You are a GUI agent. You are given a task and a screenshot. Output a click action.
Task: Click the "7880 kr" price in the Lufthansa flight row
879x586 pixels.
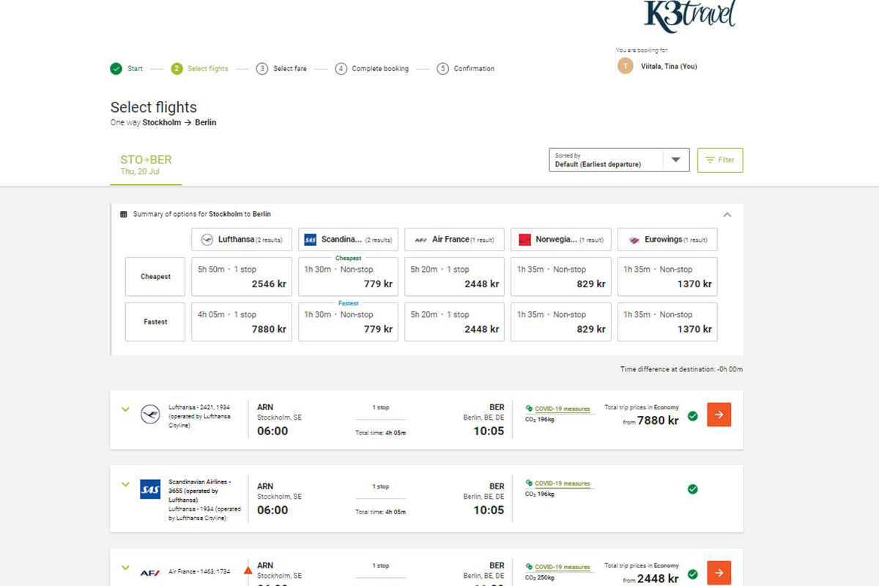[x=658, y=420]
